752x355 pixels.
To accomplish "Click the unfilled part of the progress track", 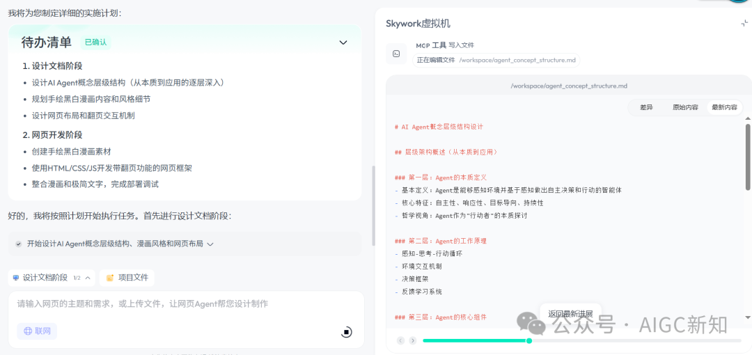I will (x=637, y=340).
